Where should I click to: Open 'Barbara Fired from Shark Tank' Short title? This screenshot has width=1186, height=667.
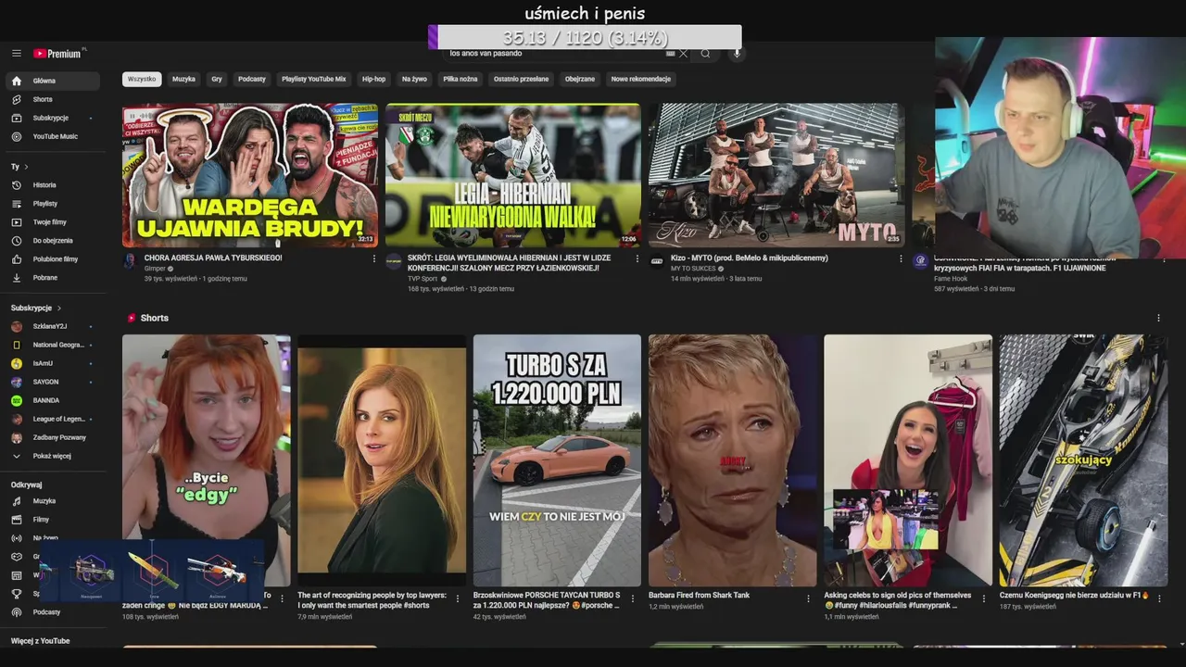pyautogui.click(x=699, y=596)
